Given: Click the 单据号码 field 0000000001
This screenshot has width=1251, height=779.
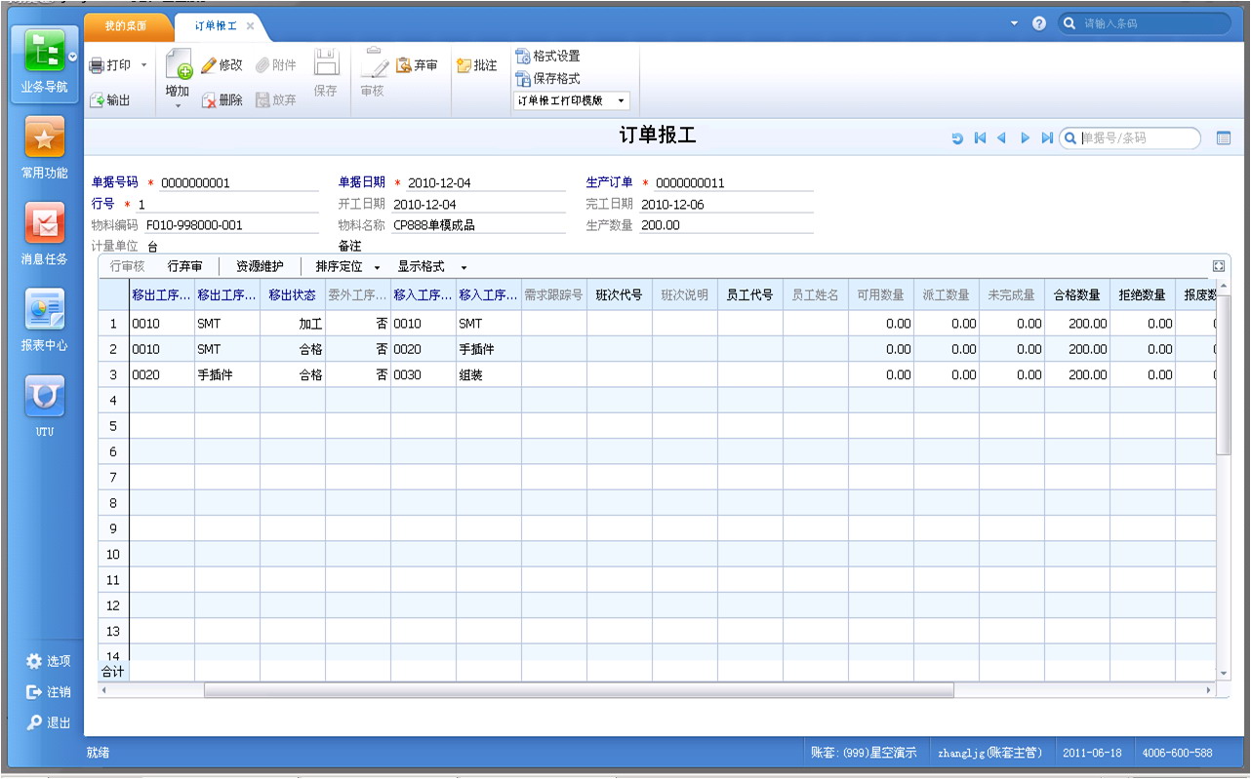Looking at the screenshot, I should pyautogui.click(x=238, y=182).
